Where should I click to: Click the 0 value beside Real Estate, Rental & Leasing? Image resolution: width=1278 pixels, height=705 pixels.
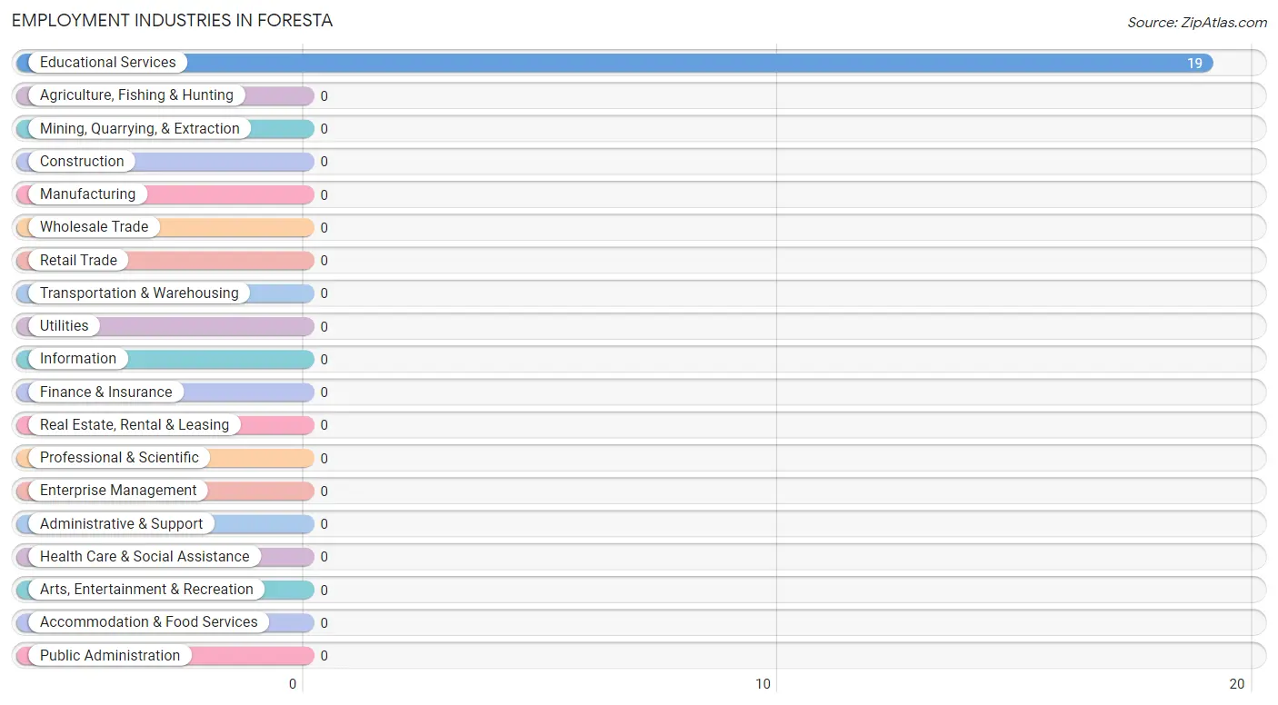click(324, 425)
